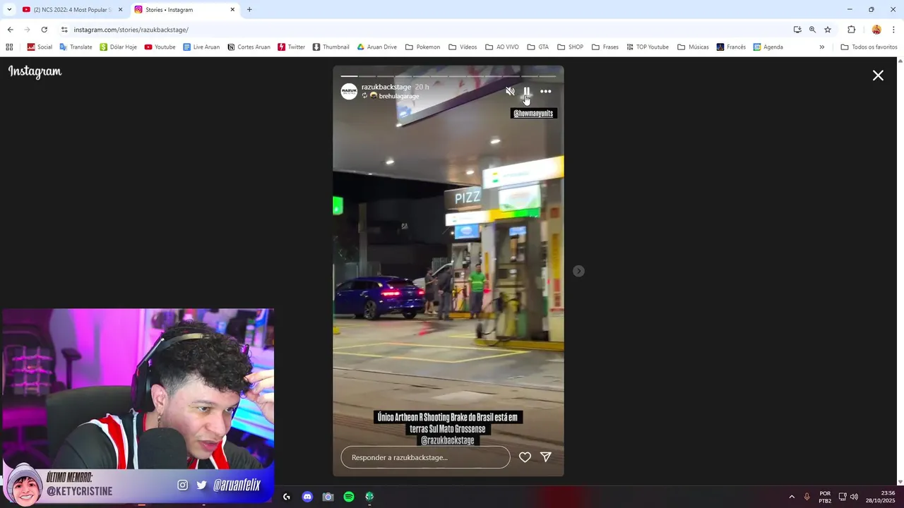Open a new browser tab
This screenshot has width=904, height=508.
pos(249,10)
